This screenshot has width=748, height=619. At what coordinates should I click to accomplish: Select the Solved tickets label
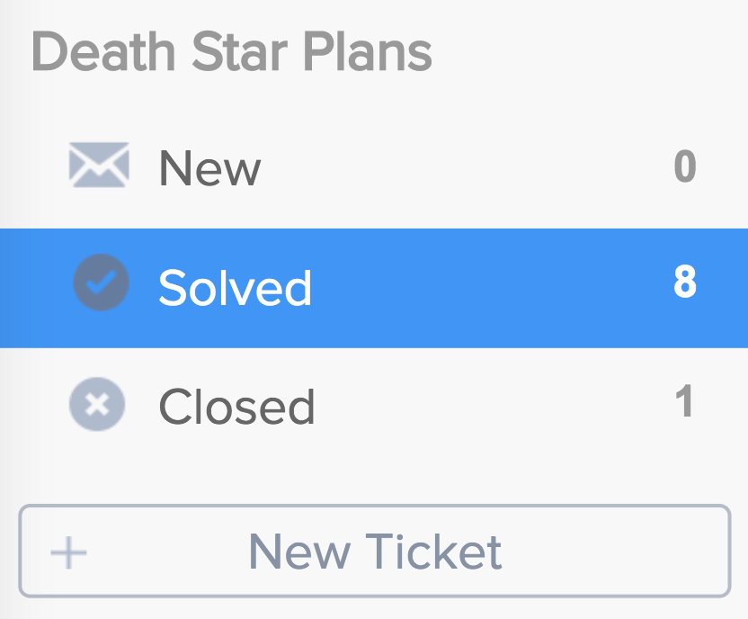click(236, 287)
